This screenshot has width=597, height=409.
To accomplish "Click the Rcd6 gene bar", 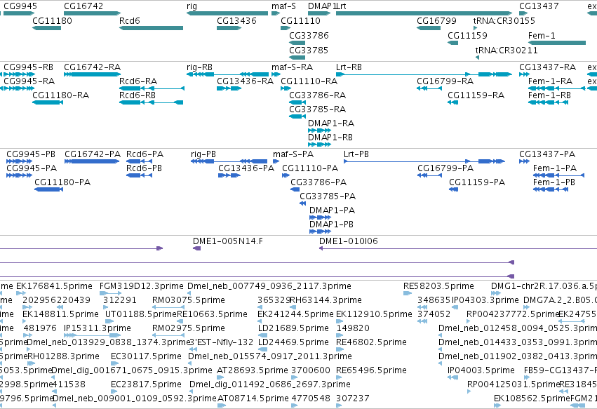I will click(x=151, y=28).
